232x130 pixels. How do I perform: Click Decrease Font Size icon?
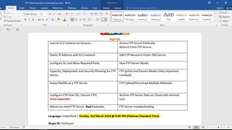[54, 14]
